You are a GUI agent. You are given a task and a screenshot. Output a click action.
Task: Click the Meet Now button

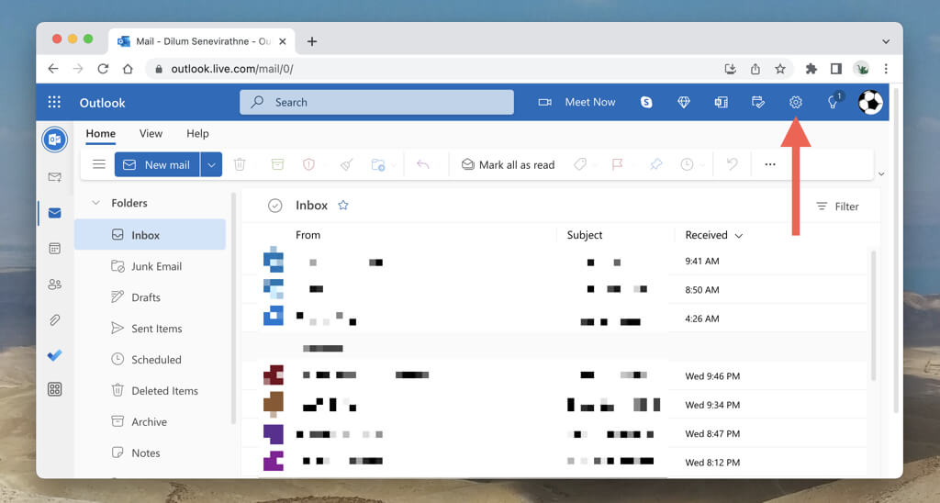[576, 102]
